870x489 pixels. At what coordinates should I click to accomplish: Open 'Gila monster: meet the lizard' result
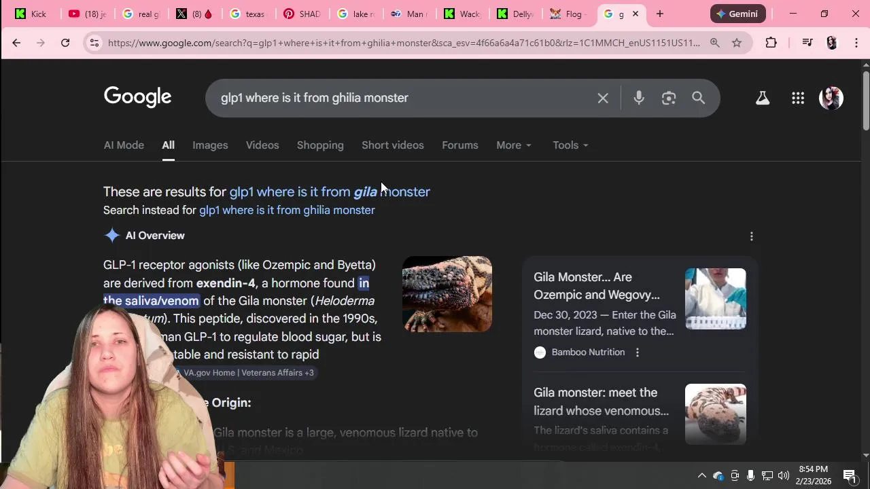[x=602, y=401]
